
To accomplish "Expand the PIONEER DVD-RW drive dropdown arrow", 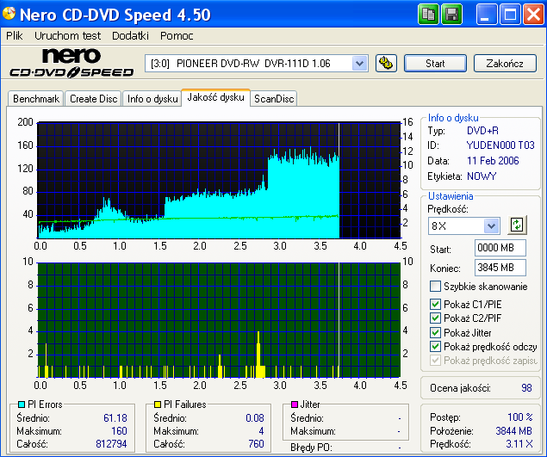I will 360,64.
